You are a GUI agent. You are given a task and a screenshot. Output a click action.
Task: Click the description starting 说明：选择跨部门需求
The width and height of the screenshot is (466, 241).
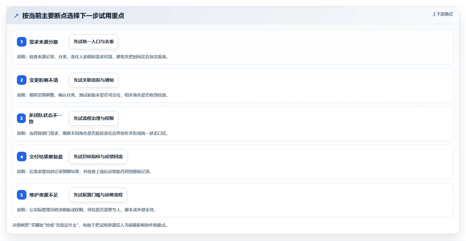tap(92, 133)
